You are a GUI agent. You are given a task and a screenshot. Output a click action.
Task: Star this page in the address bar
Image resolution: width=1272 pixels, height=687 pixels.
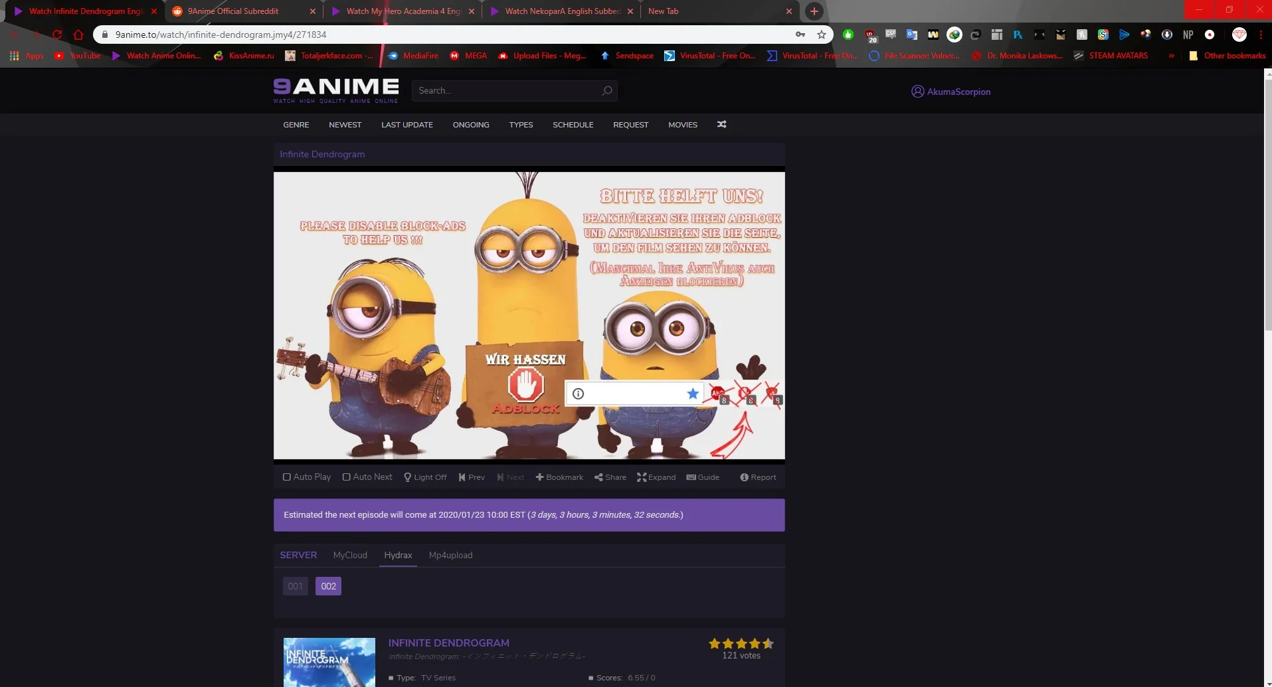click(x=822, y=35)
